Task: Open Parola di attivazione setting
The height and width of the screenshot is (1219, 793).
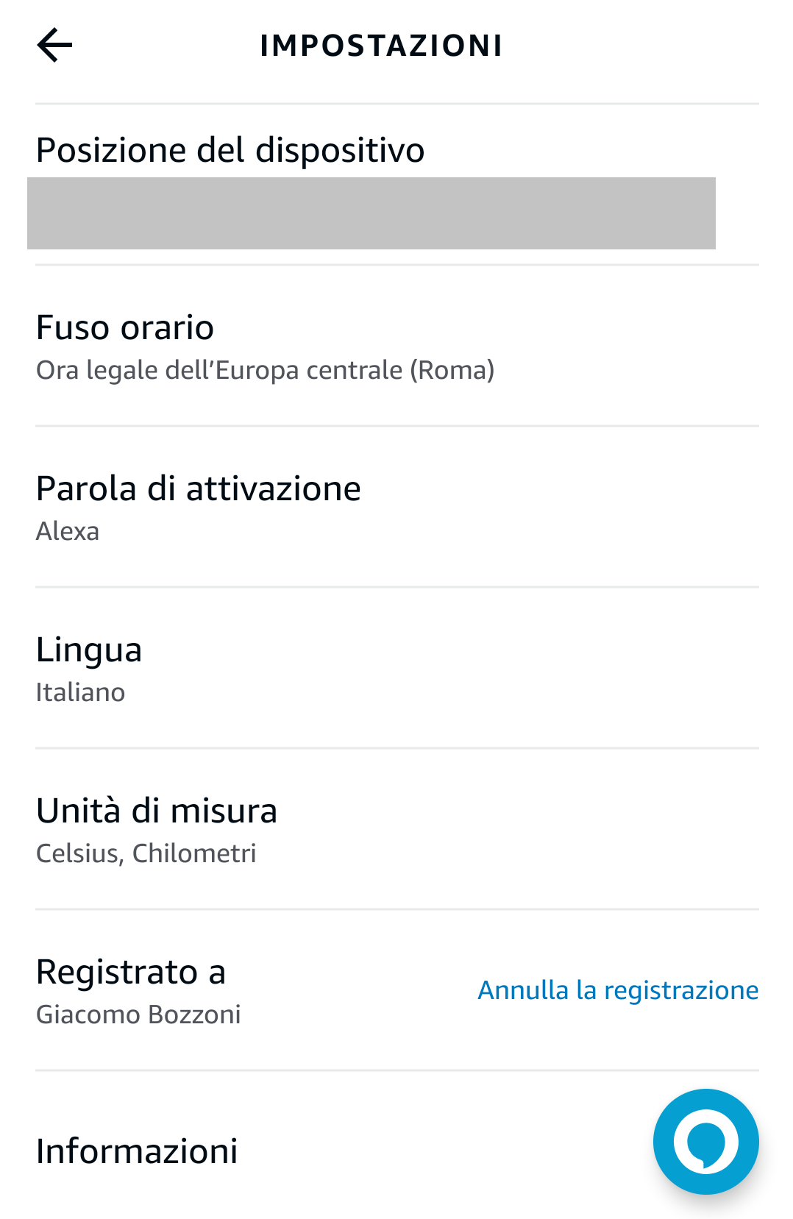Action: [199, 488]
